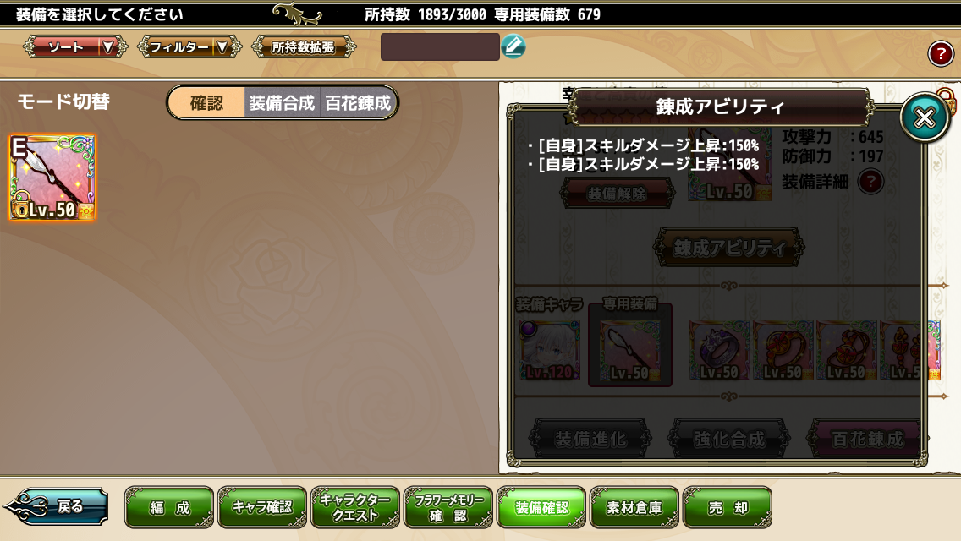Select the Lv.50 spear equipment thumbnail

coord(52,178)
